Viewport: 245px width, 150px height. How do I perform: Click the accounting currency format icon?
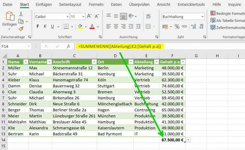tap(165, 27)
